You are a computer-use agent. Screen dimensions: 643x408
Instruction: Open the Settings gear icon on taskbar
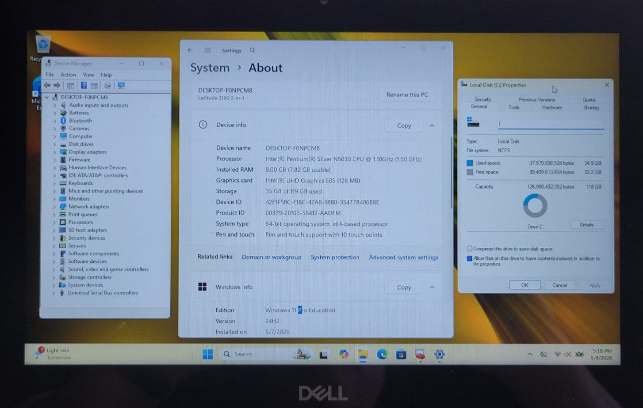[439, 354]
